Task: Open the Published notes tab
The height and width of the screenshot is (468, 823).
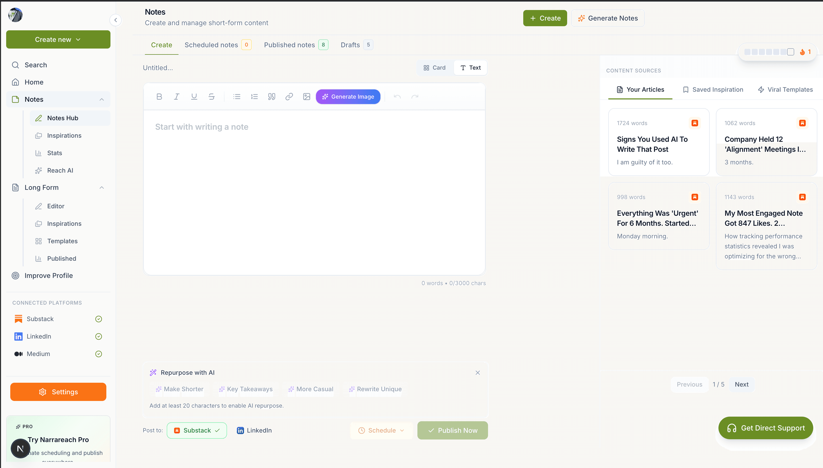Action: [x=296, y=45]
